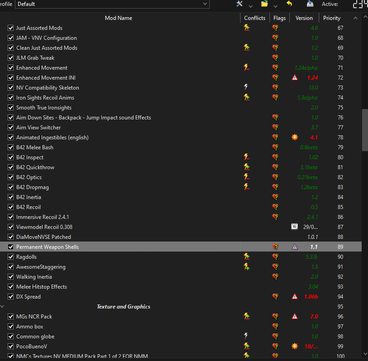Click orange update burst icon for PocoBuenoV
This screenshot has width=368, height=361.
(295, 346)
